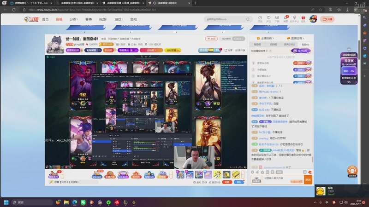Open the 钻粉联赛 yellow badge

(x=173, y=50)
